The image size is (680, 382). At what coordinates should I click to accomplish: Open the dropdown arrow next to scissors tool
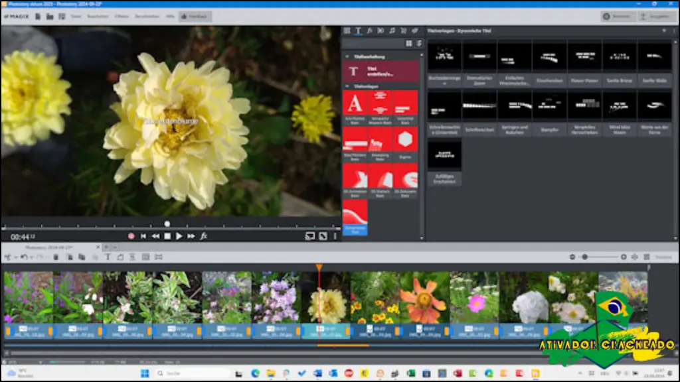tap(16, 257)
